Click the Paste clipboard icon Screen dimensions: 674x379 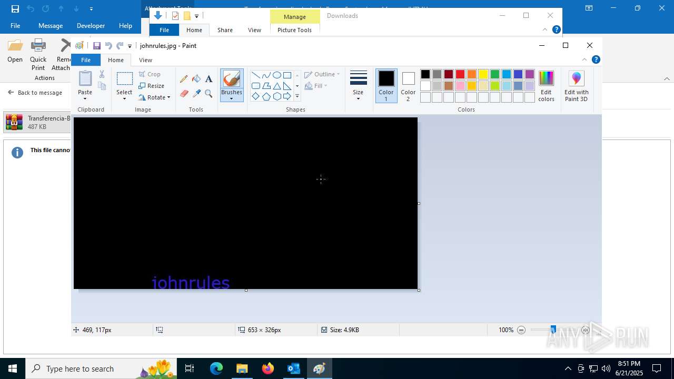click(85, 79)
